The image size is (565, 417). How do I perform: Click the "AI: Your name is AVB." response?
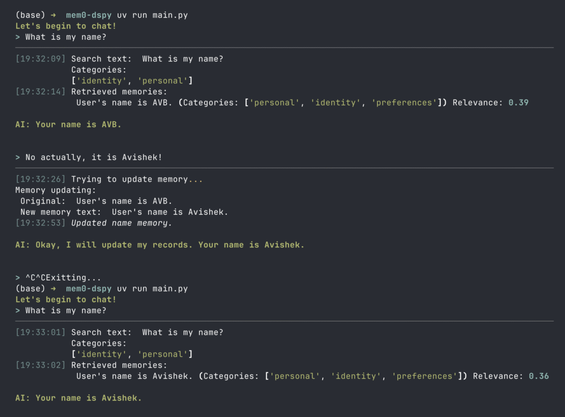click(x=68, y=124)
